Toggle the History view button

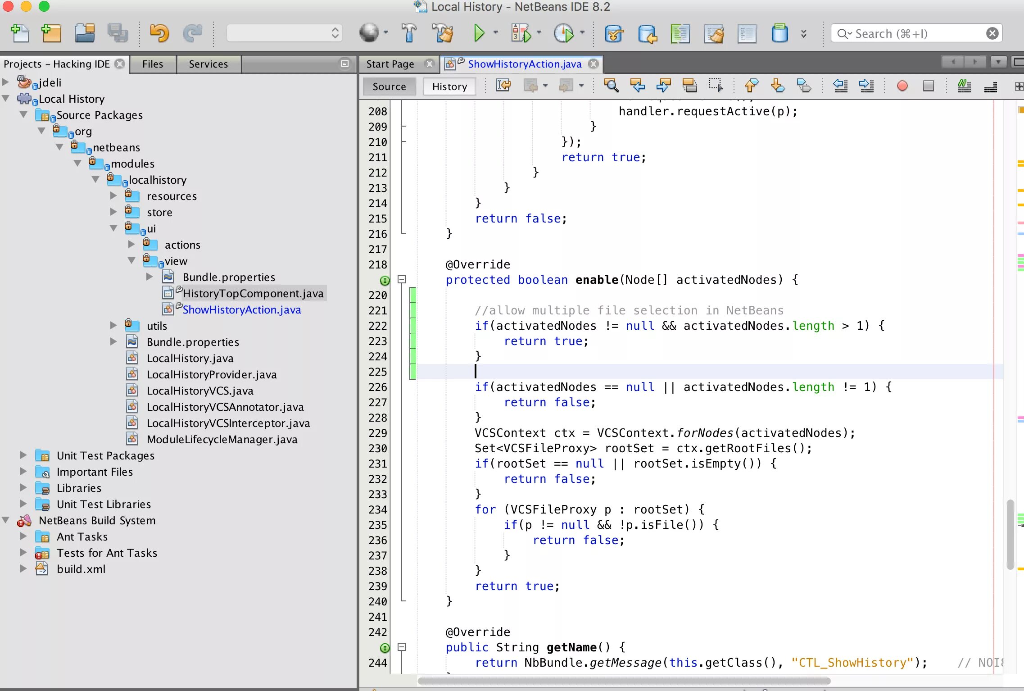[x=449, y=86]
